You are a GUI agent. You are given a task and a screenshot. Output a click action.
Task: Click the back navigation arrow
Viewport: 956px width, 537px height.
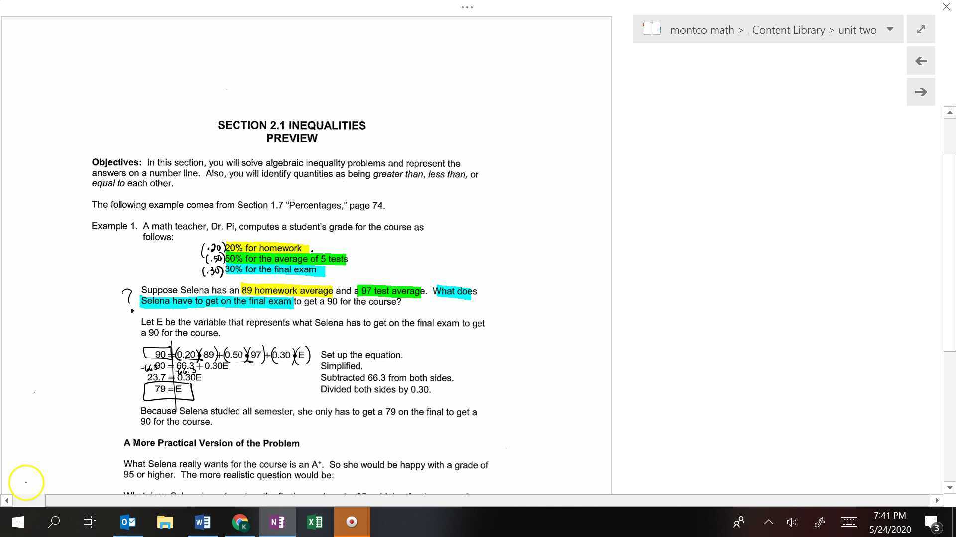(x=921, y=60)
